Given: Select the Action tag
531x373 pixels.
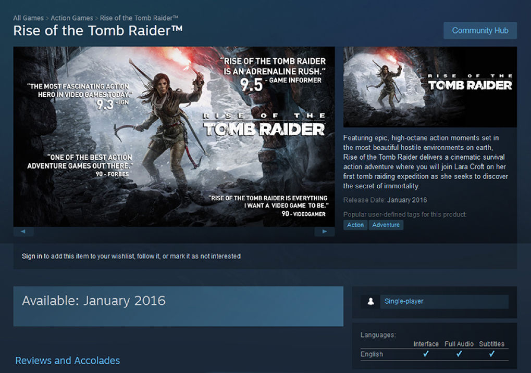Looking at the screenshot, I should [x=355, y=225].
